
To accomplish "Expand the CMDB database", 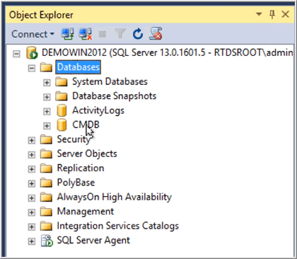I will [x=47, y=126].
